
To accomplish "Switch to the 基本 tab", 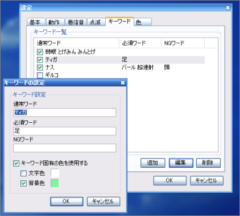I will (x=36, y=22).
